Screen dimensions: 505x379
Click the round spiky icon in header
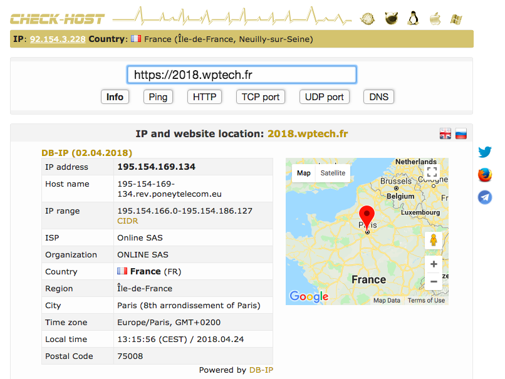pyautogui.click(x=368, y=19)
